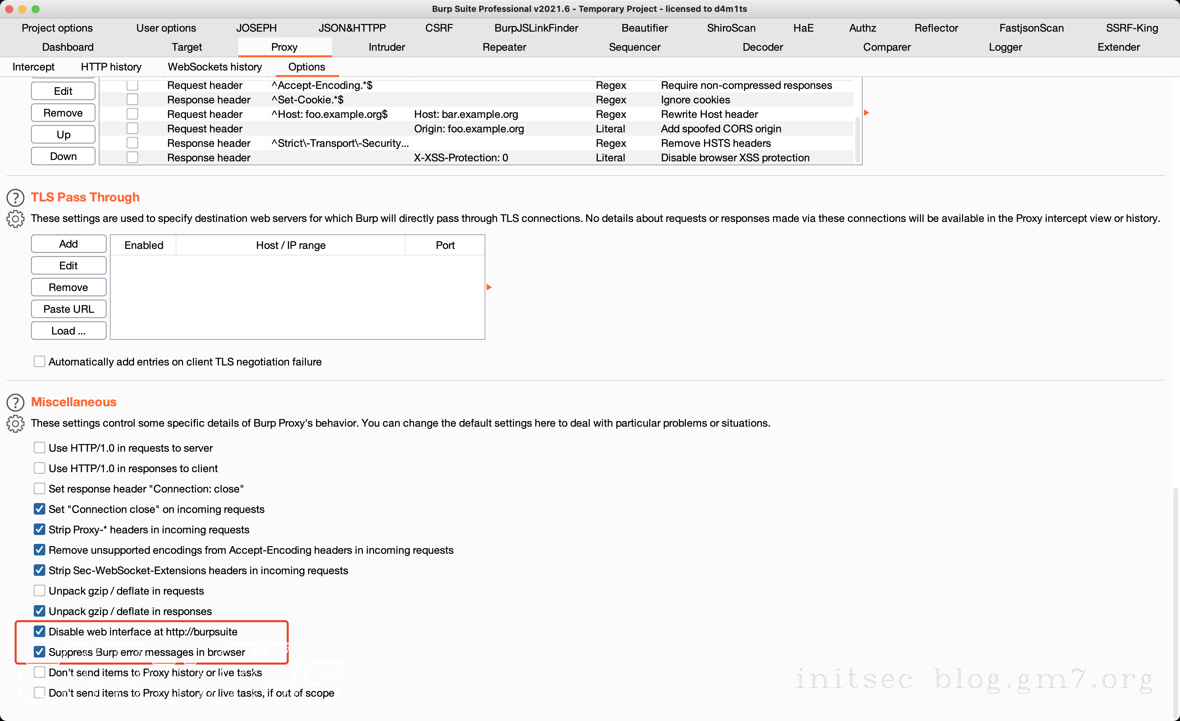Click the green macOS fullscreen button
Screen dimensions: 1180x721
tap(36, 9)
